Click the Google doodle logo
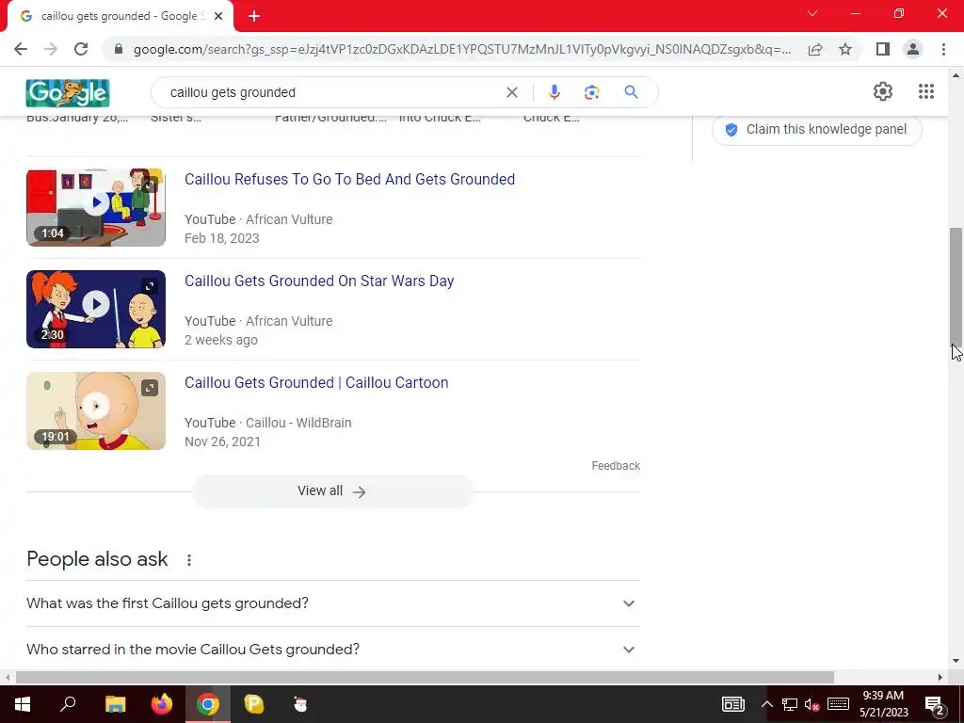964x723 pixels. (68, 93)
